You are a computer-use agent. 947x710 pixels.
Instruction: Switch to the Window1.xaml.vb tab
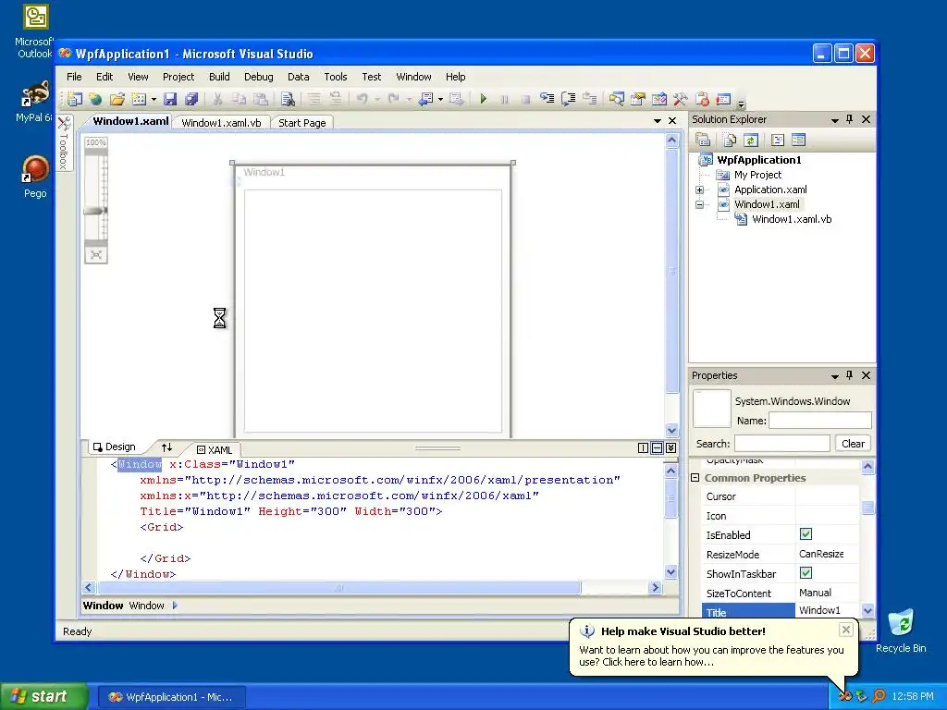(221, 123)
